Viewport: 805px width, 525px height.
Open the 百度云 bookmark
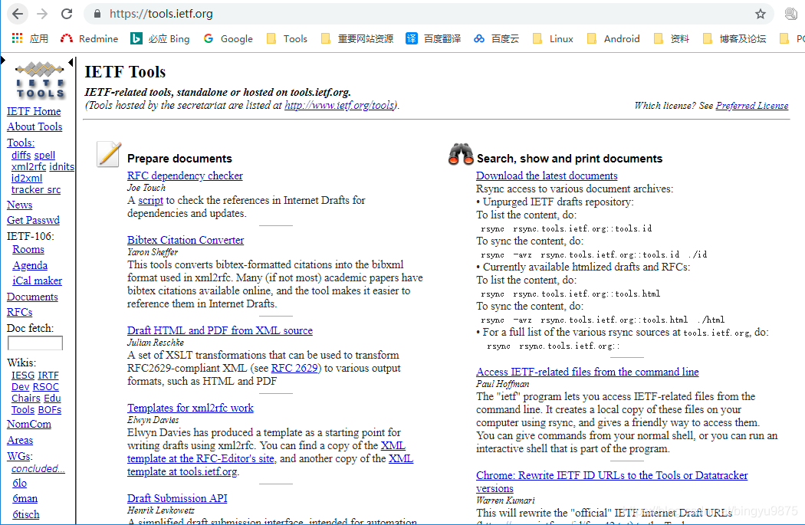pyautogui.click(x=497, y=38)
